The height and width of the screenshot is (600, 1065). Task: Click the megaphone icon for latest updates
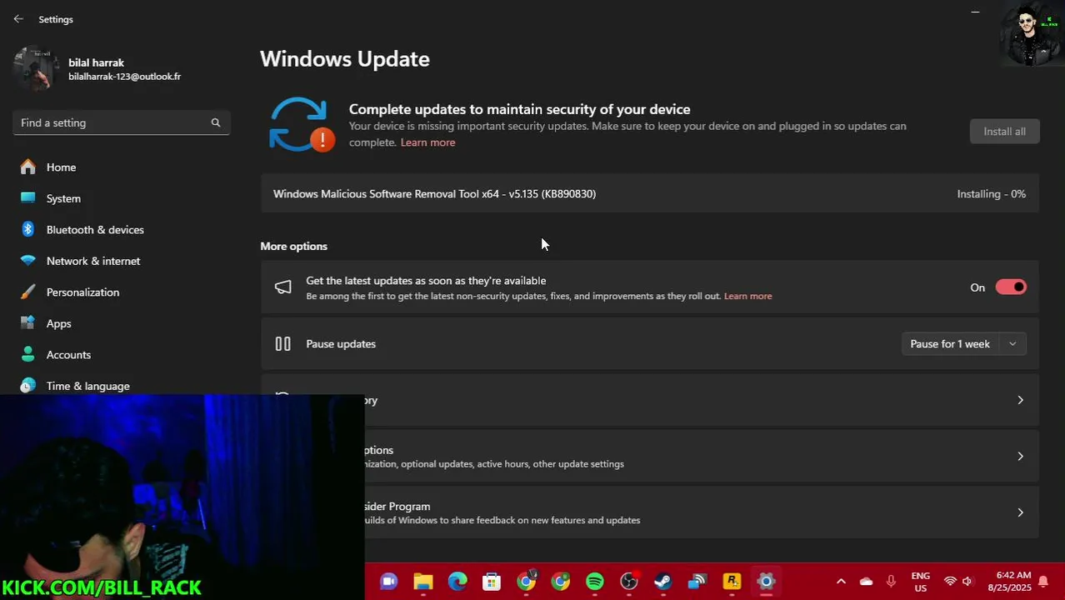pos(283,287)
